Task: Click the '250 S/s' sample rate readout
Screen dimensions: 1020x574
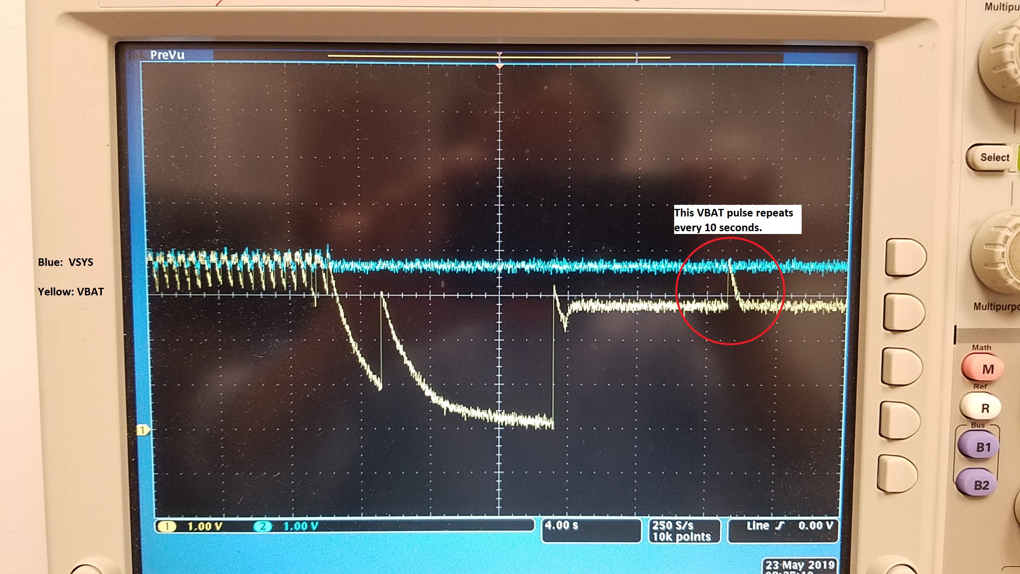Action: (673, 525)
